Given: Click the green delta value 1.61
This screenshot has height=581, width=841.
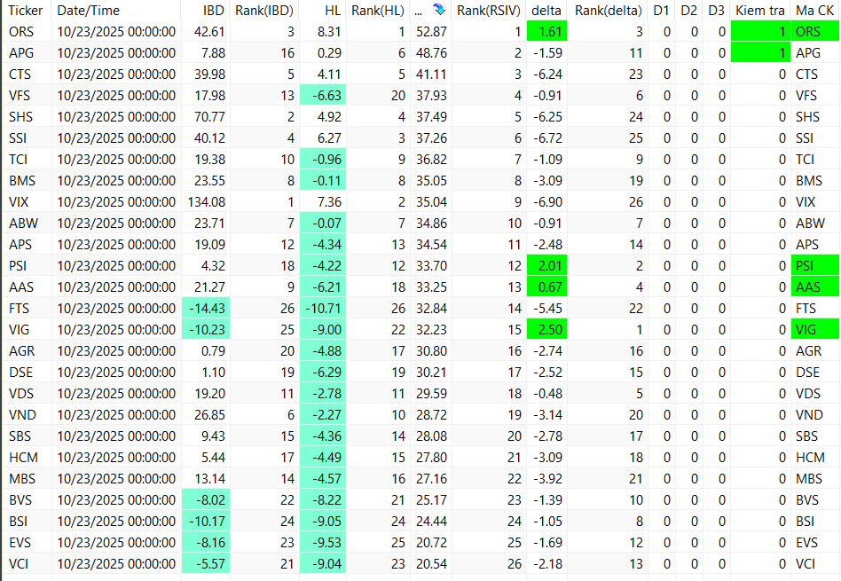Looking at the screenshot, I should [546, 32].
